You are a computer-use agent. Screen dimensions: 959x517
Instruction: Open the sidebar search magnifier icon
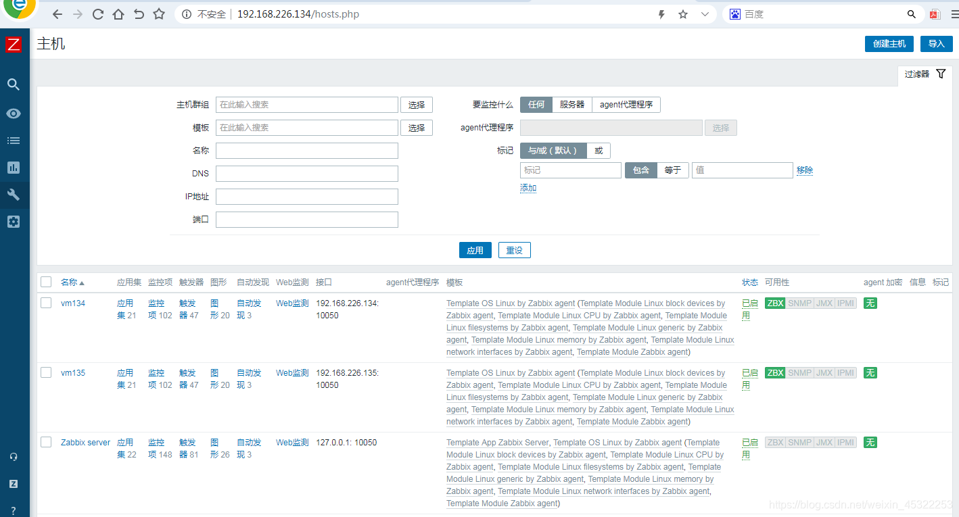[14, 84]
